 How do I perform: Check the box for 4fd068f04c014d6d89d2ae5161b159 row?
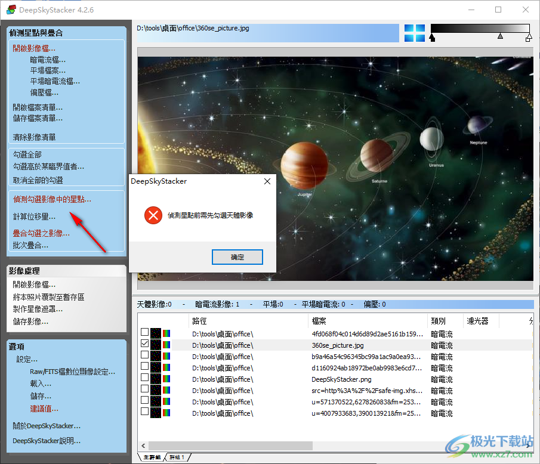coord(144,332)
